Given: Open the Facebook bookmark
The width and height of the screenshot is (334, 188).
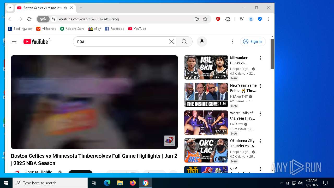Looking at the screenshot, I should click(x=115, y=29).
